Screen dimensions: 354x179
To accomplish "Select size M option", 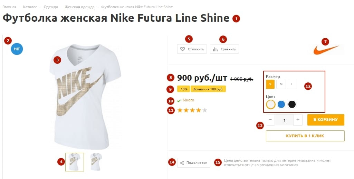I will click(x=281, y=84).
